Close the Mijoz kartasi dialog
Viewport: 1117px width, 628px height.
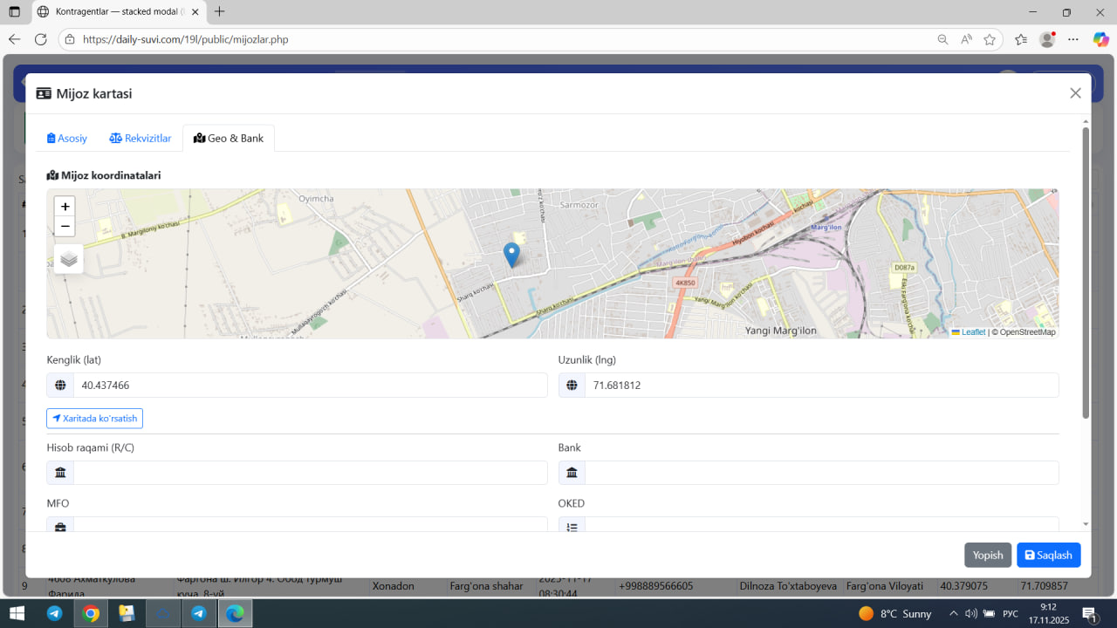[1075, 93]
